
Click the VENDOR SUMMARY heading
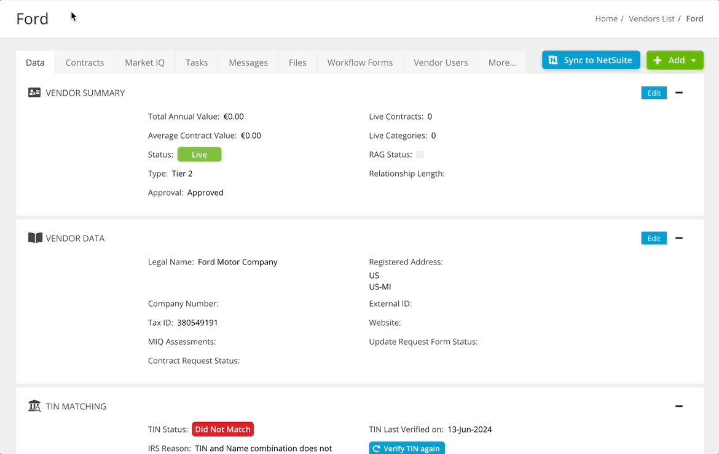tap(85, 93)
